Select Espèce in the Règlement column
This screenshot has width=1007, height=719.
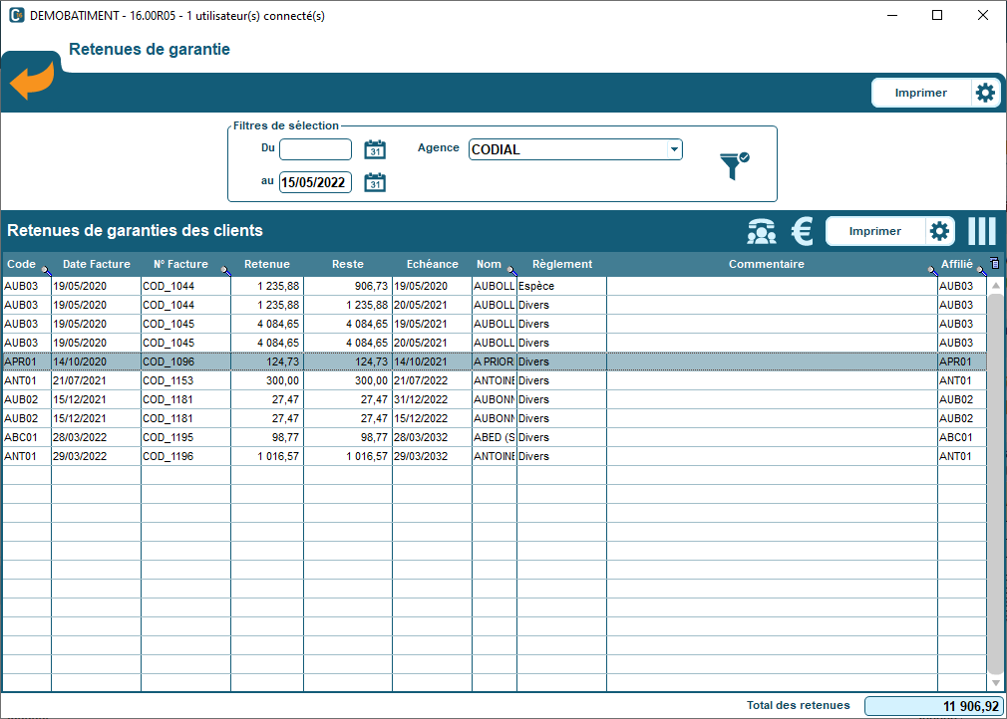click(x=561, y=286)
